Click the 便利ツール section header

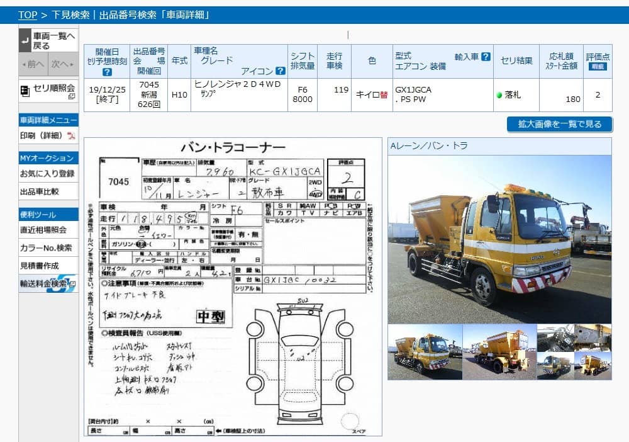click(48, 214)
